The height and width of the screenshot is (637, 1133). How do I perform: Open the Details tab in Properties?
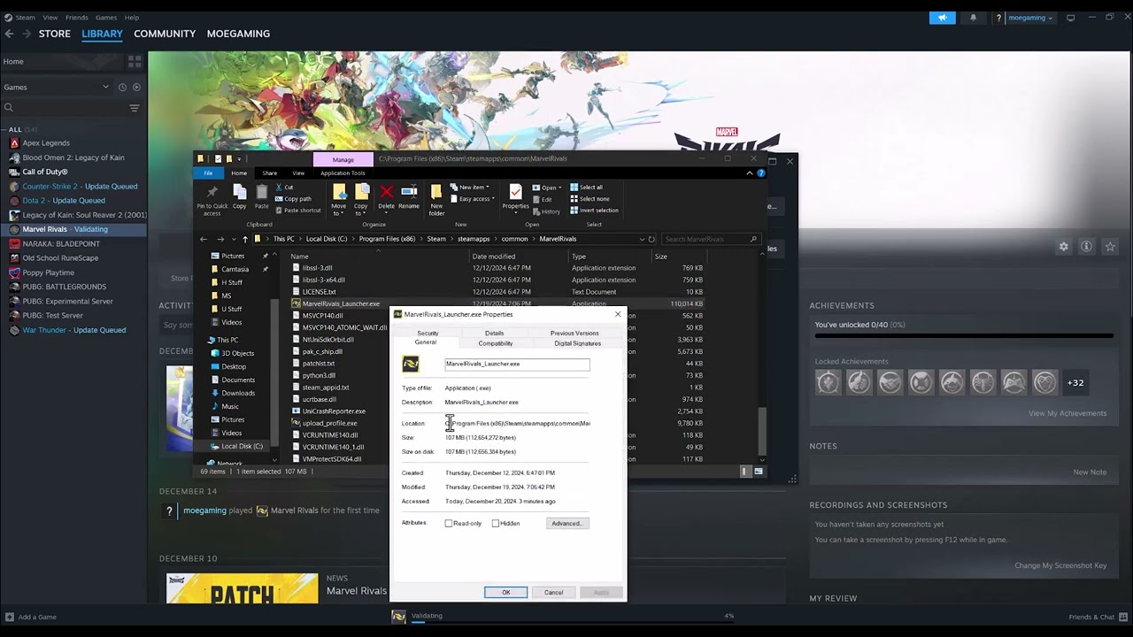(494, 334)
